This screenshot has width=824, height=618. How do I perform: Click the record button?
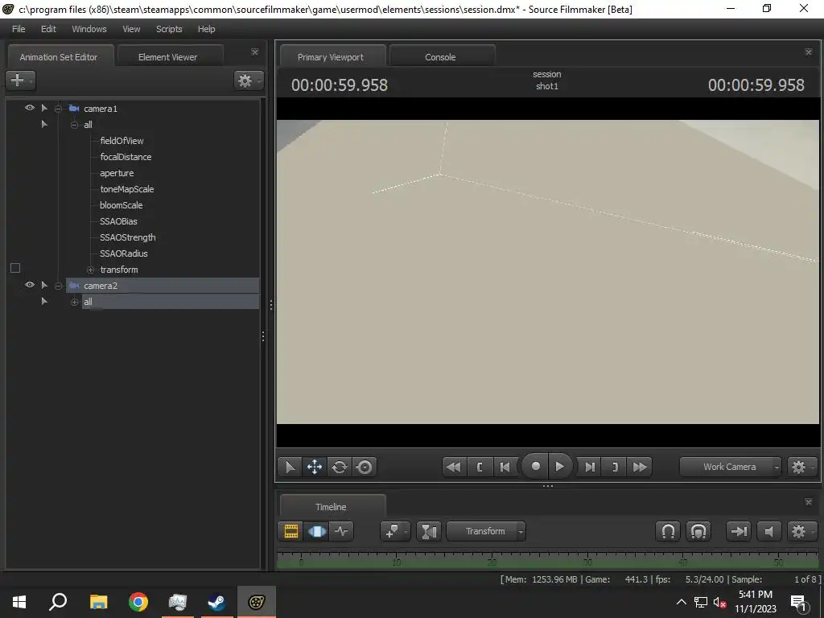(x=535, y=466)
